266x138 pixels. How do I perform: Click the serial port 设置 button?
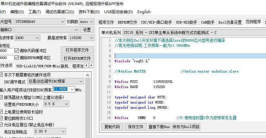click(87, 30)
